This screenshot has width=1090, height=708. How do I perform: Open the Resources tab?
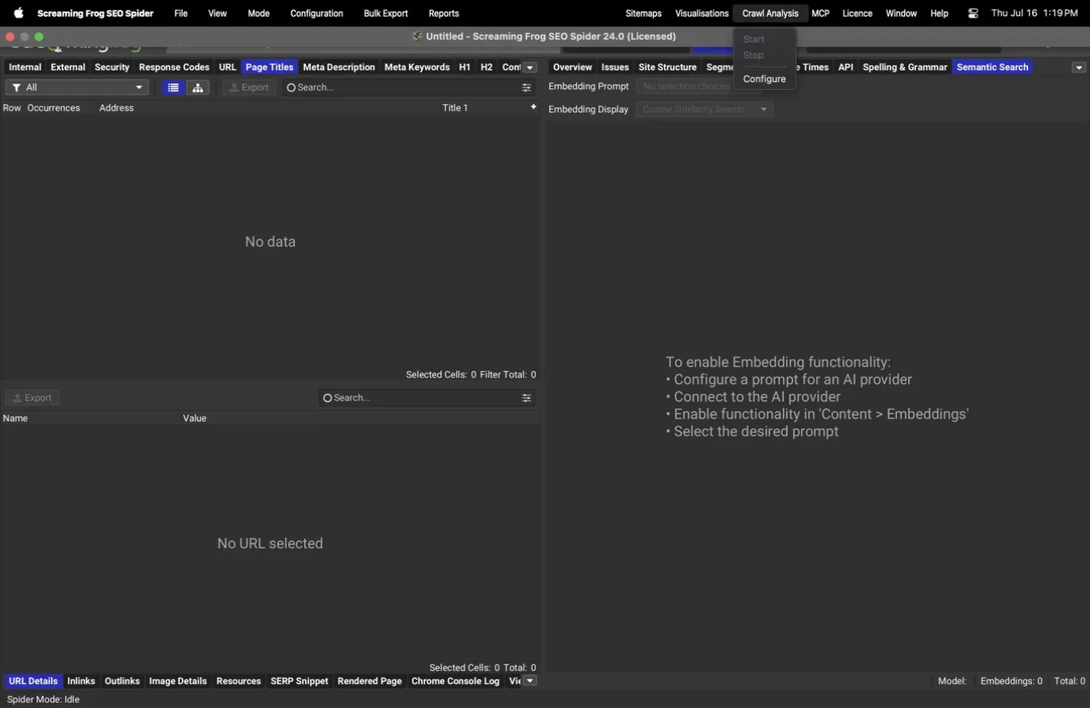(238, 681)
